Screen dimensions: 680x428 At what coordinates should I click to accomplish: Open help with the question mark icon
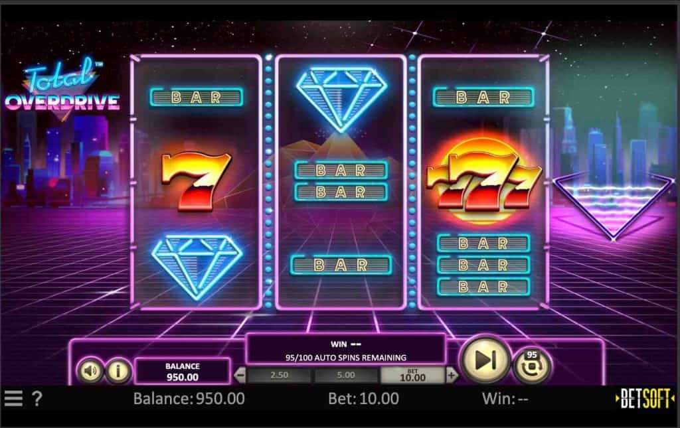click(x=37, y=398)
